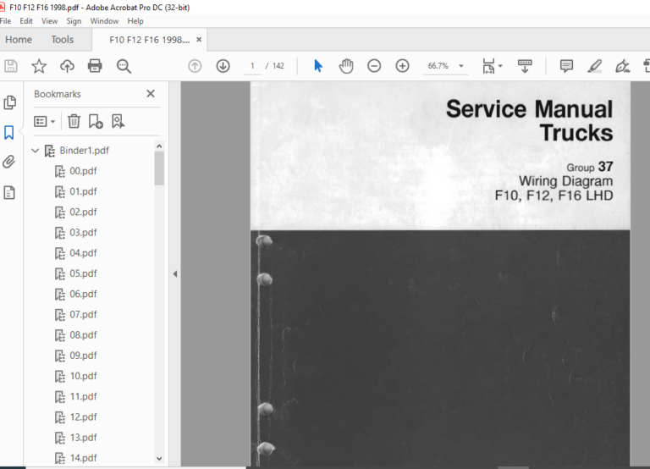Open bookmark 07.pdf
This screenshot has height=469, width=650.
coord(83,314)
